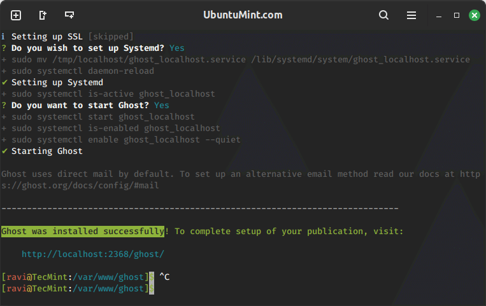Click 'To complete setup of your publication' text
The width and height of the screenshot is (486, 306).
point(268,232)
